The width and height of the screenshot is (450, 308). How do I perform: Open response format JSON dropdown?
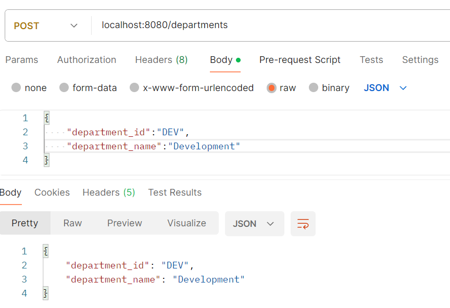[x=254, y=224]
